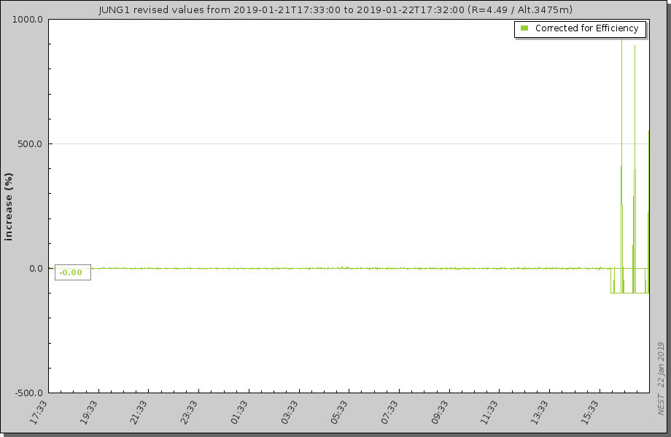Click x-axis time label 07:33
The height and width of the screenshot is (437, 671).
389,412
